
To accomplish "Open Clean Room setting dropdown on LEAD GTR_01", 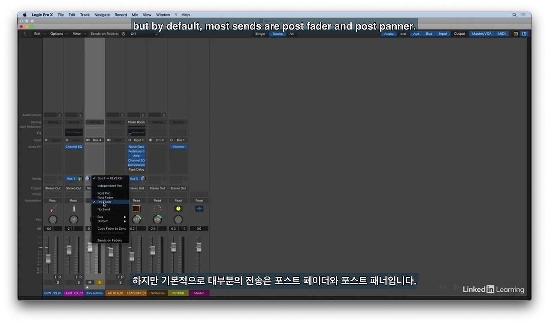I will pos(136,122).
